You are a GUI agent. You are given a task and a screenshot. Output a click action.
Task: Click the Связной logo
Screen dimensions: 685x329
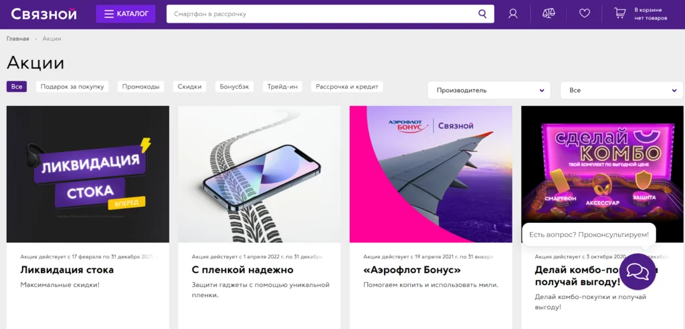click(43, 14)
